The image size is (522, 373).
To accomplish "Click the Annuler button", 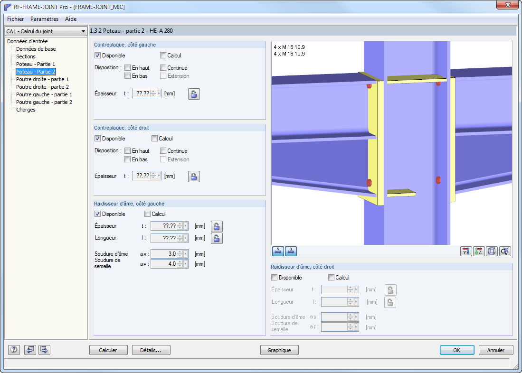I will point(496,350).
